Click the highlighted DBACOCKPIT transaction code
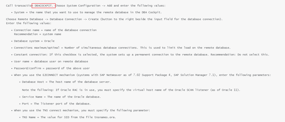This screenshot has height=122, width=285. (x=44, y=6)
